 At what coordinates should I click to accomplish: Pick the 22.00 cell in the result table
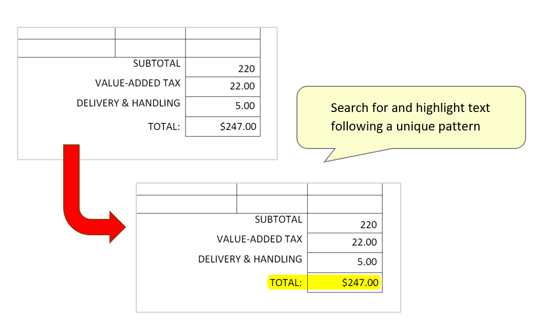(x=345, y=242)
